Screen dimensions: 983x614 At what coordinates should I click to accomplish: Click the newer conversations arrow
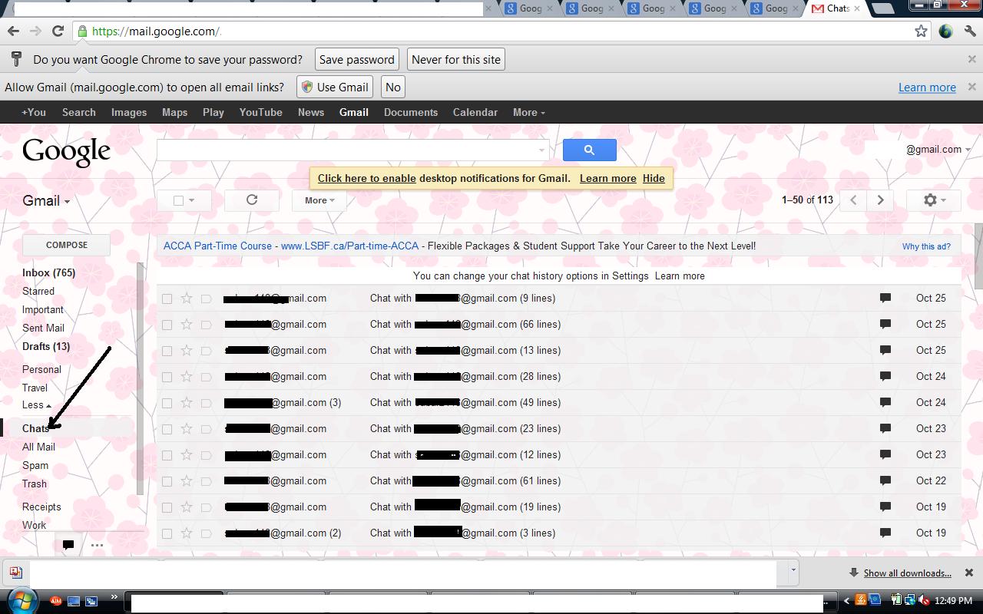[852, 200]
